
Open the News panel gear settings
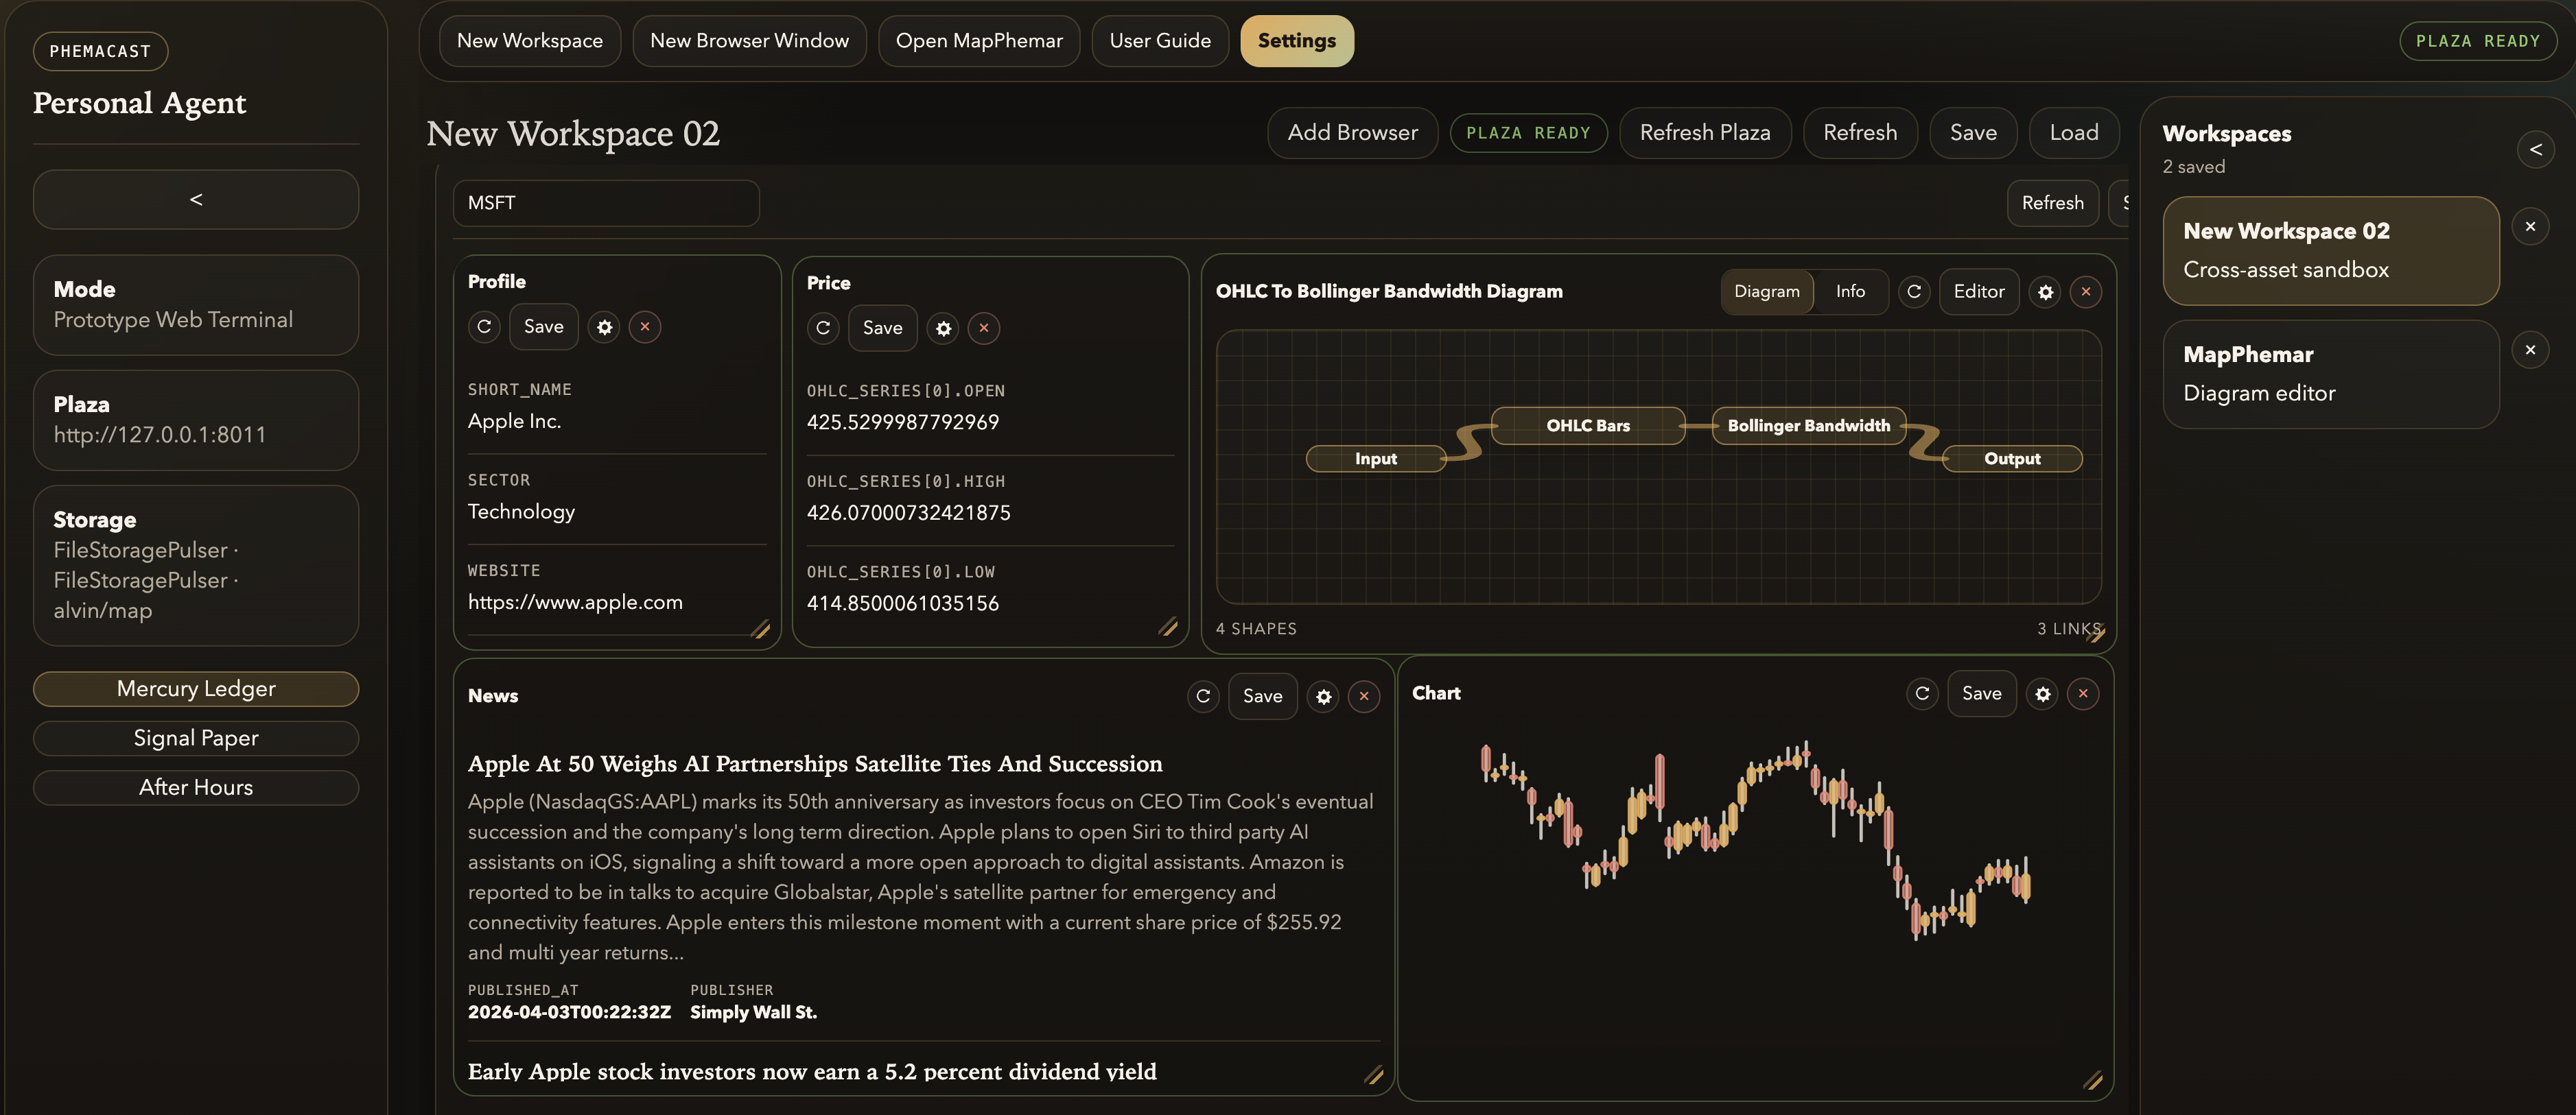click(1324, 697)
